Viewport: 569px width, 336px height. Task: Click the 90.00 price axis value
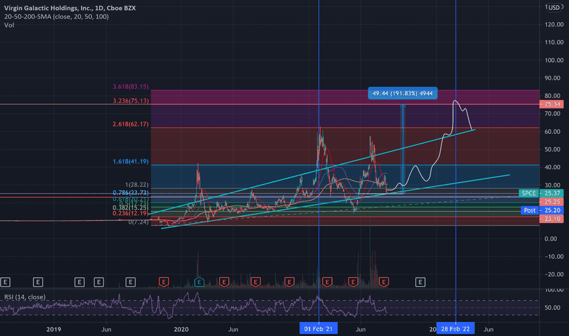click(x=554, y=78)
